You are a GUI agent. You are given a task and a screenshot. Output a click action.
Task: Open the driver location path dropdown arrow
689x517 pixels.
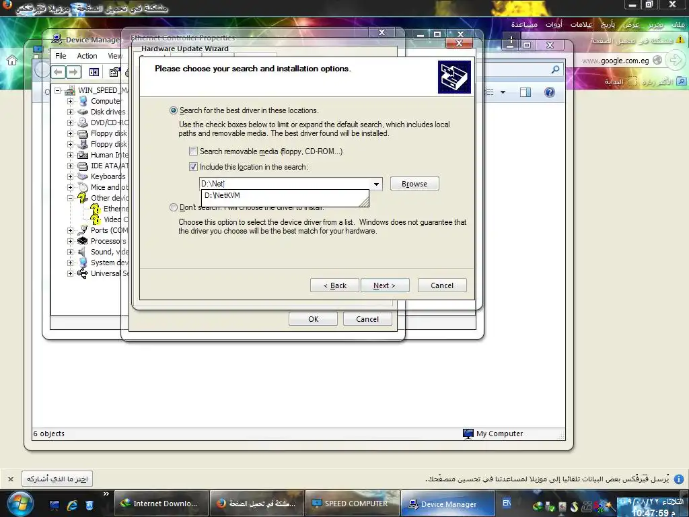[x=376, y=184]
